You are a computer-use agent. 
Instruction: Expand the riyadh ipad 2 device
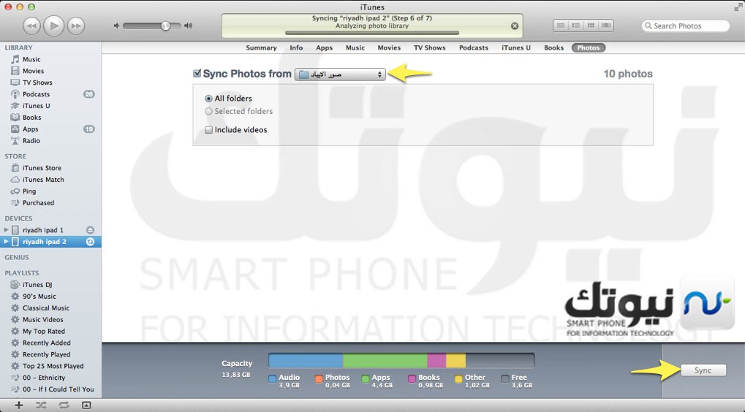tap(6, 242)
